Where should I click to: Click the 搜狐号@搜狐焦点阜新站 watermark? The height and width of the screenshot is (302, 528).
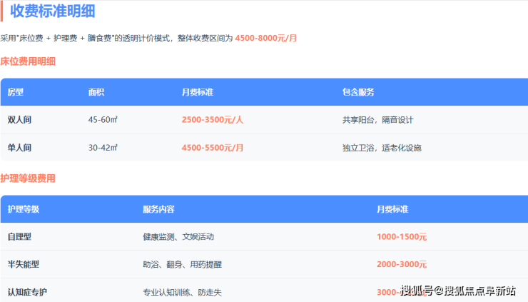click(457, 291)
